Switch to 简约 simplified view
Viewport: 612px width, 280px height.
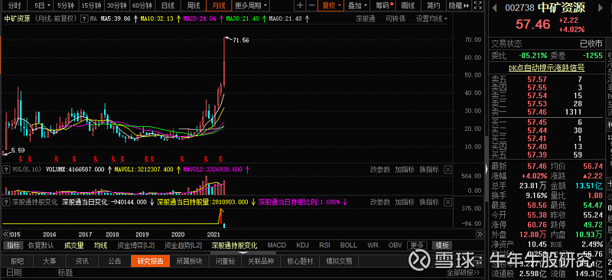[433, 5]
